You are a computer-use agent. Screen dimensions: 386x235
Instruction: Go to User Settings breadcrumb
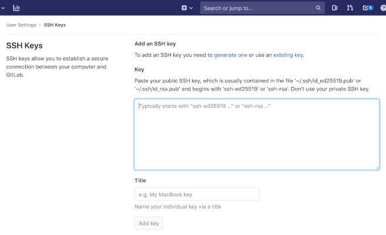tap(21, 25)
